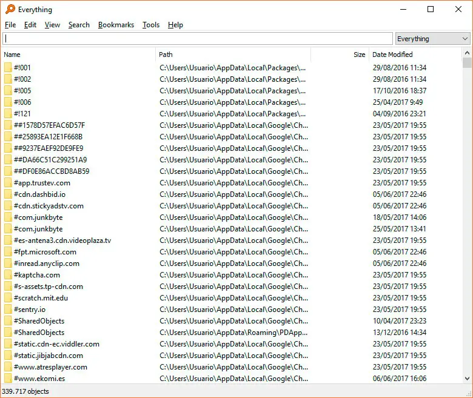Screen dimensions: 473x398
Task: Open the Search menu
Action: [x=79, y=25]
